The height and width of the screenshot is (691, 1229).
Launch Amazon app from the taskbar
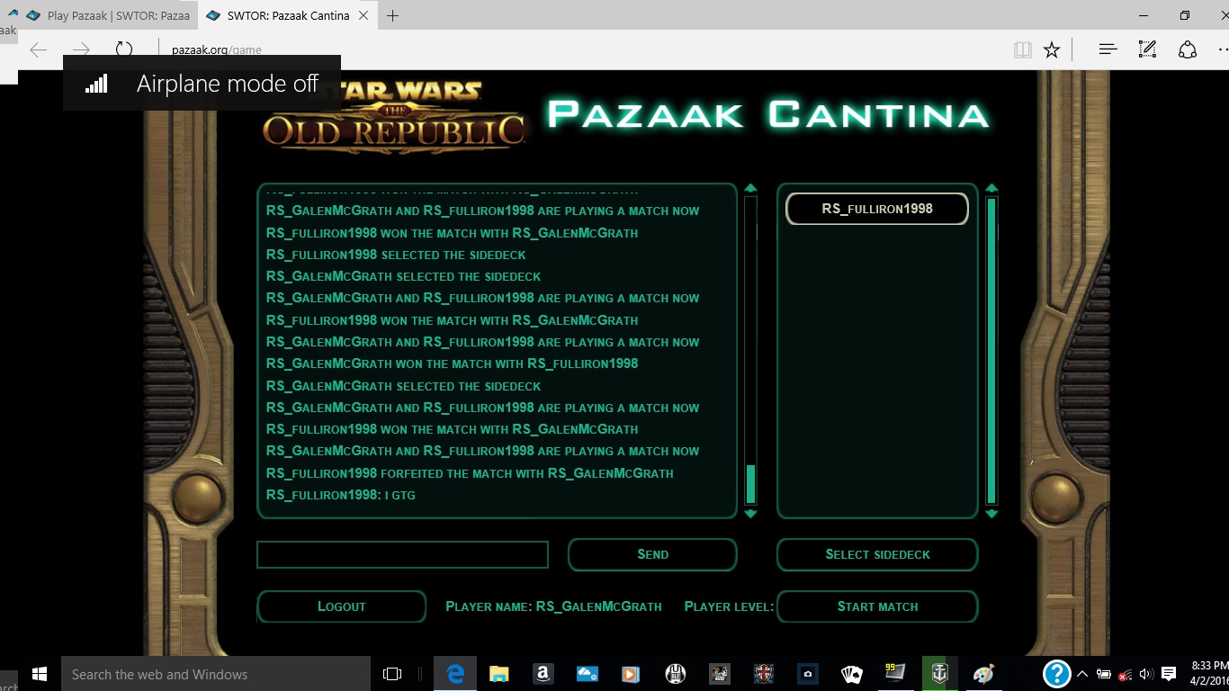click(543, 674)
